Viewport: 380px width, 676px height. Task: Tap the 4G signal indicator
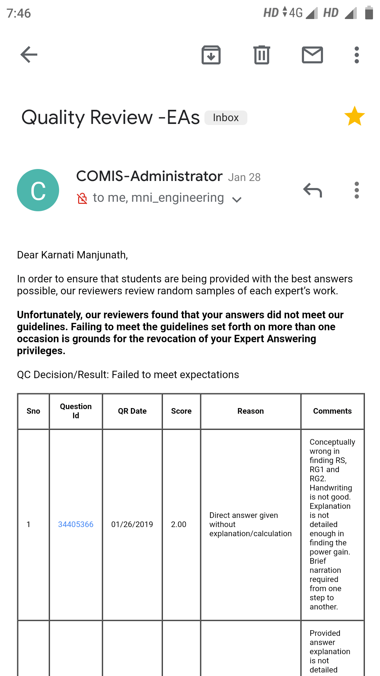pyautogui.click(x=296, y=13)
